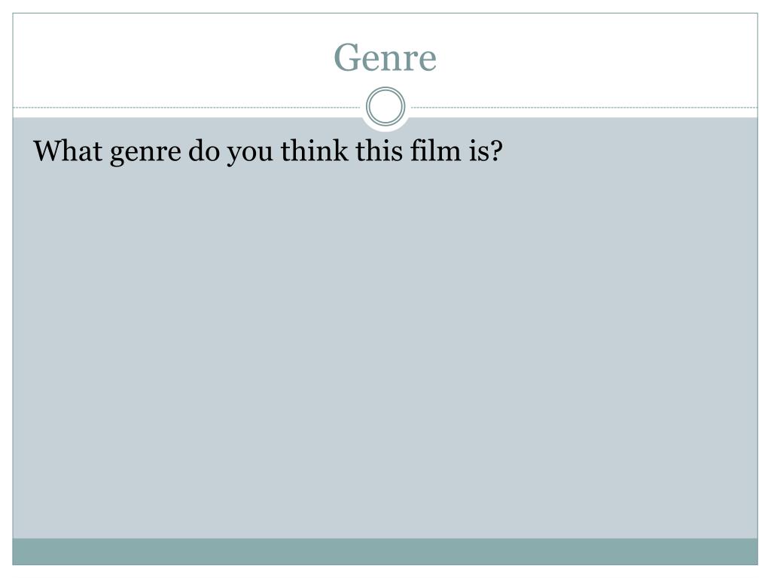Click the word 'this' in the question
771x578 pixels.
click(379, 150)
